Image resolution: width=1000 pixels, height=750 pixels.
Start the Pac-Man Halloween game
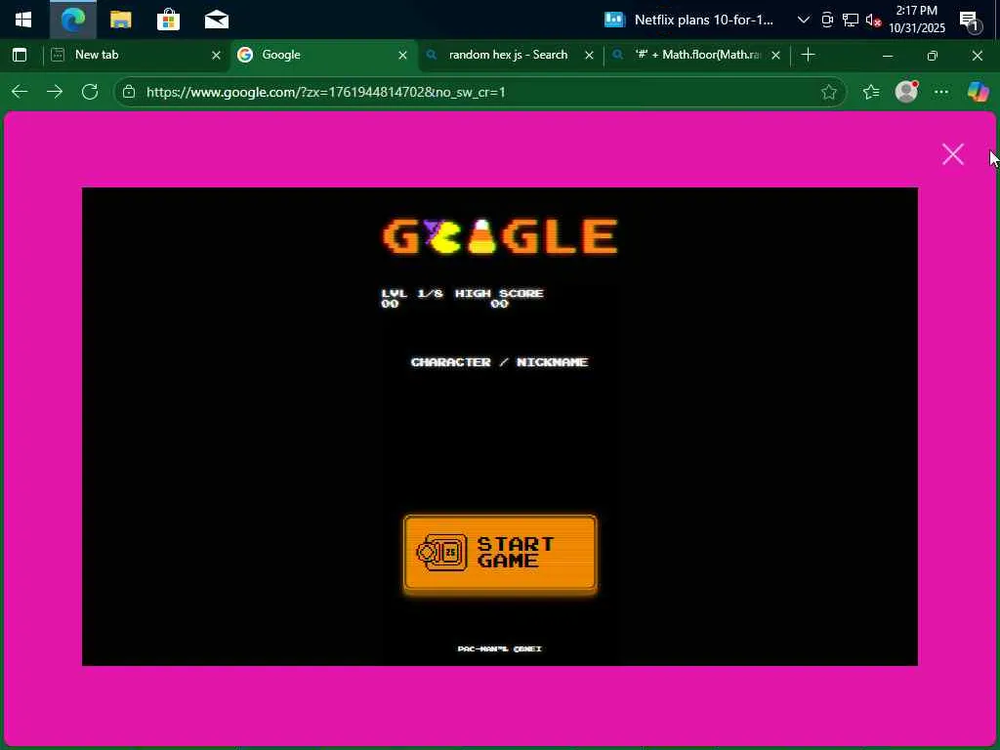click(500, 554)
